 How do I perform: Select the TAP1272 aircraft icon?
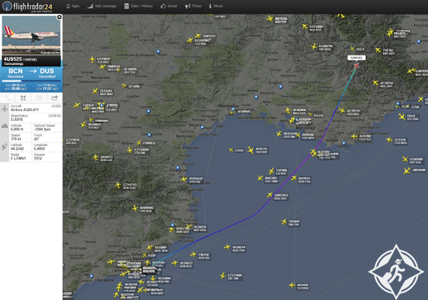pos(198,36)
